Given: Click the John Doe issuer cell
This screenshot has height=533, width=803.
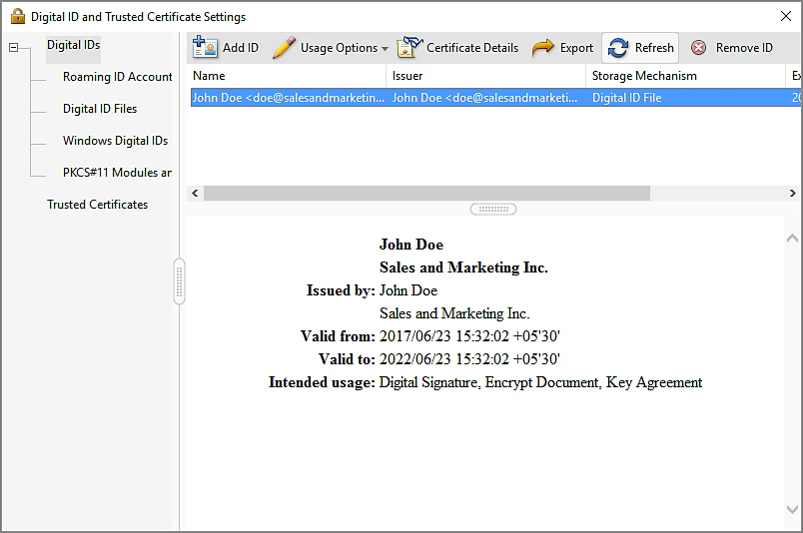Looking at the screenshot, I should point(485,97).
